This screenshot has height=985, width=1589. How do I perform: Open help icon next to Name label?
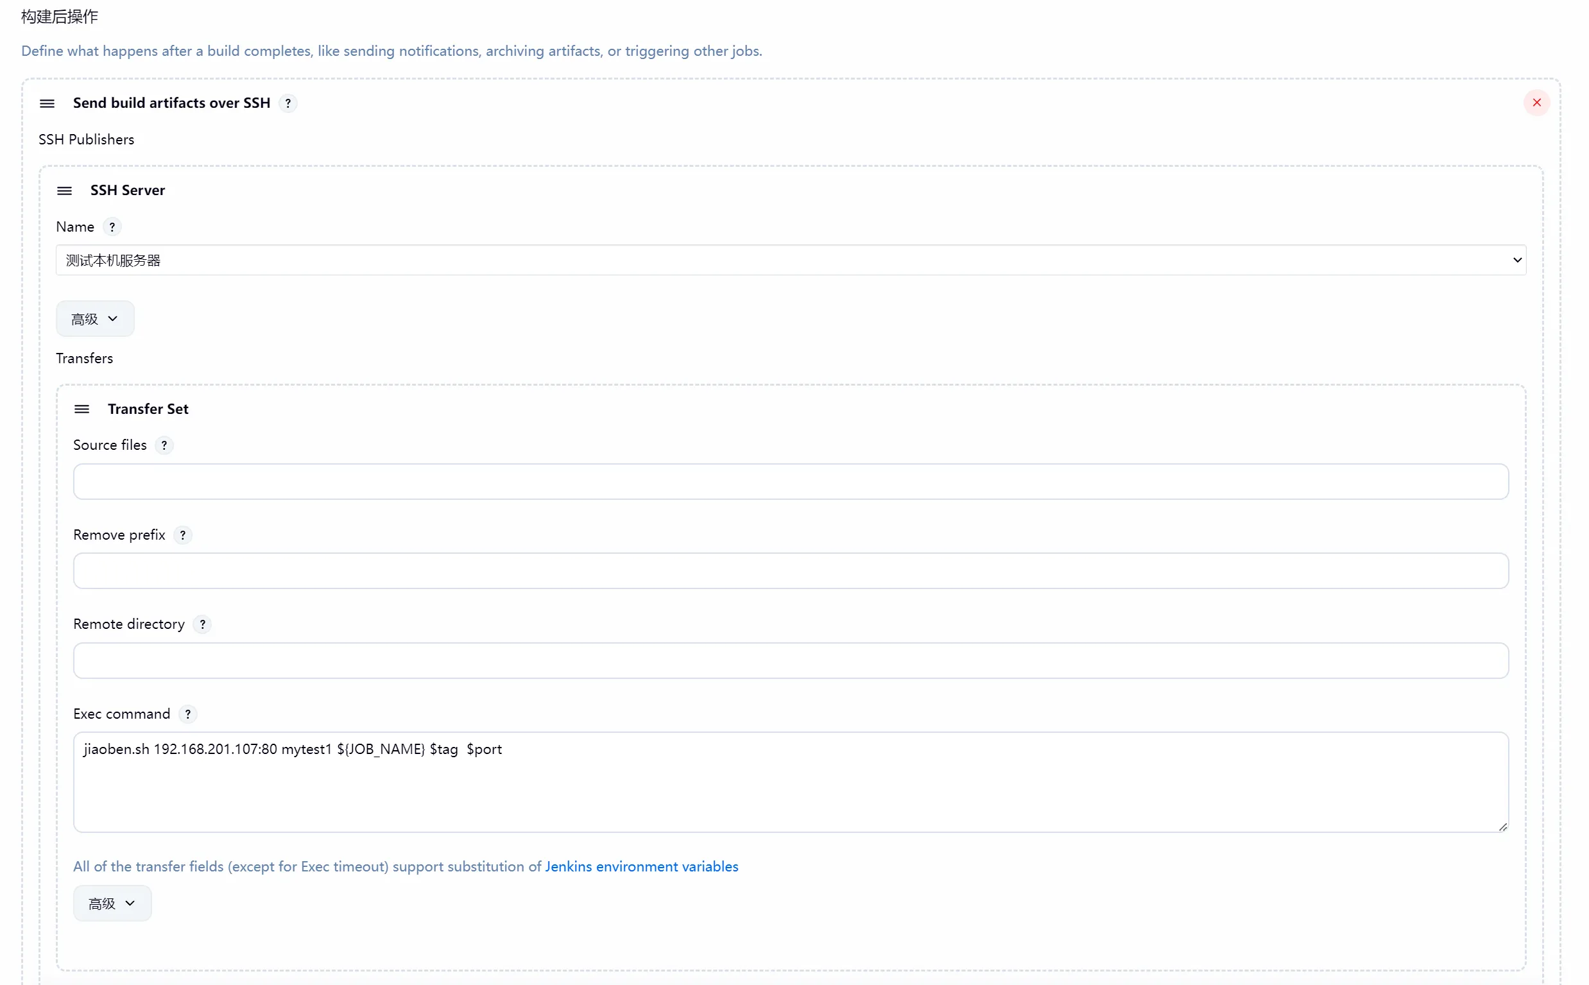112,227
